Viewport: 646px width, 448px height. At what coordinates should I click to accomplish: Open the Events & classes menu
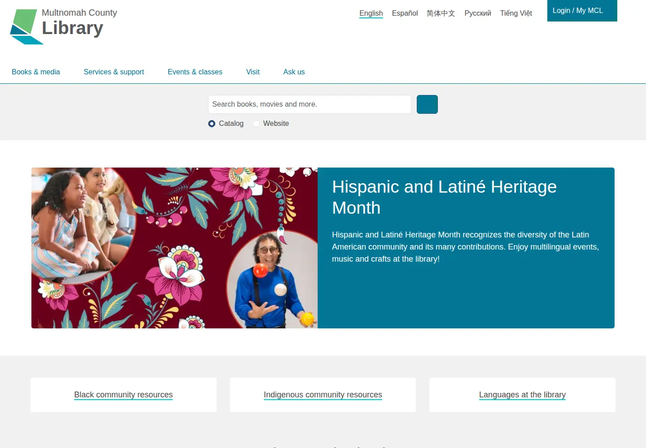coord(195,72)
